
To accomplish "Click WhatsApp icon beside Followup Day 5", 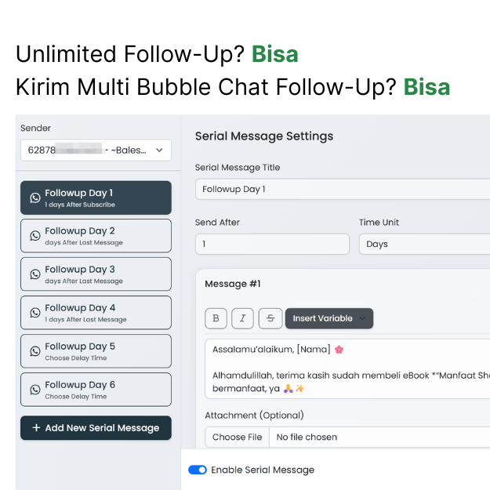I will pyautogui.click(x=35, y=351).
